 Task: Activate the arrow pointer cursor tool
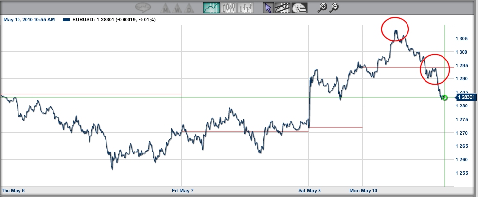[268, 8]
